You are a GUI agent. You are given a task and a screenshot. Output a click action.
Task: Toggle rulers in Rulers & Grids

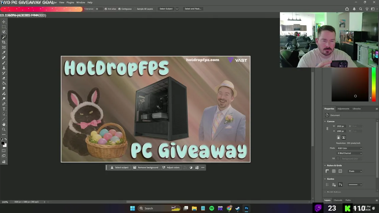point(327,171)
